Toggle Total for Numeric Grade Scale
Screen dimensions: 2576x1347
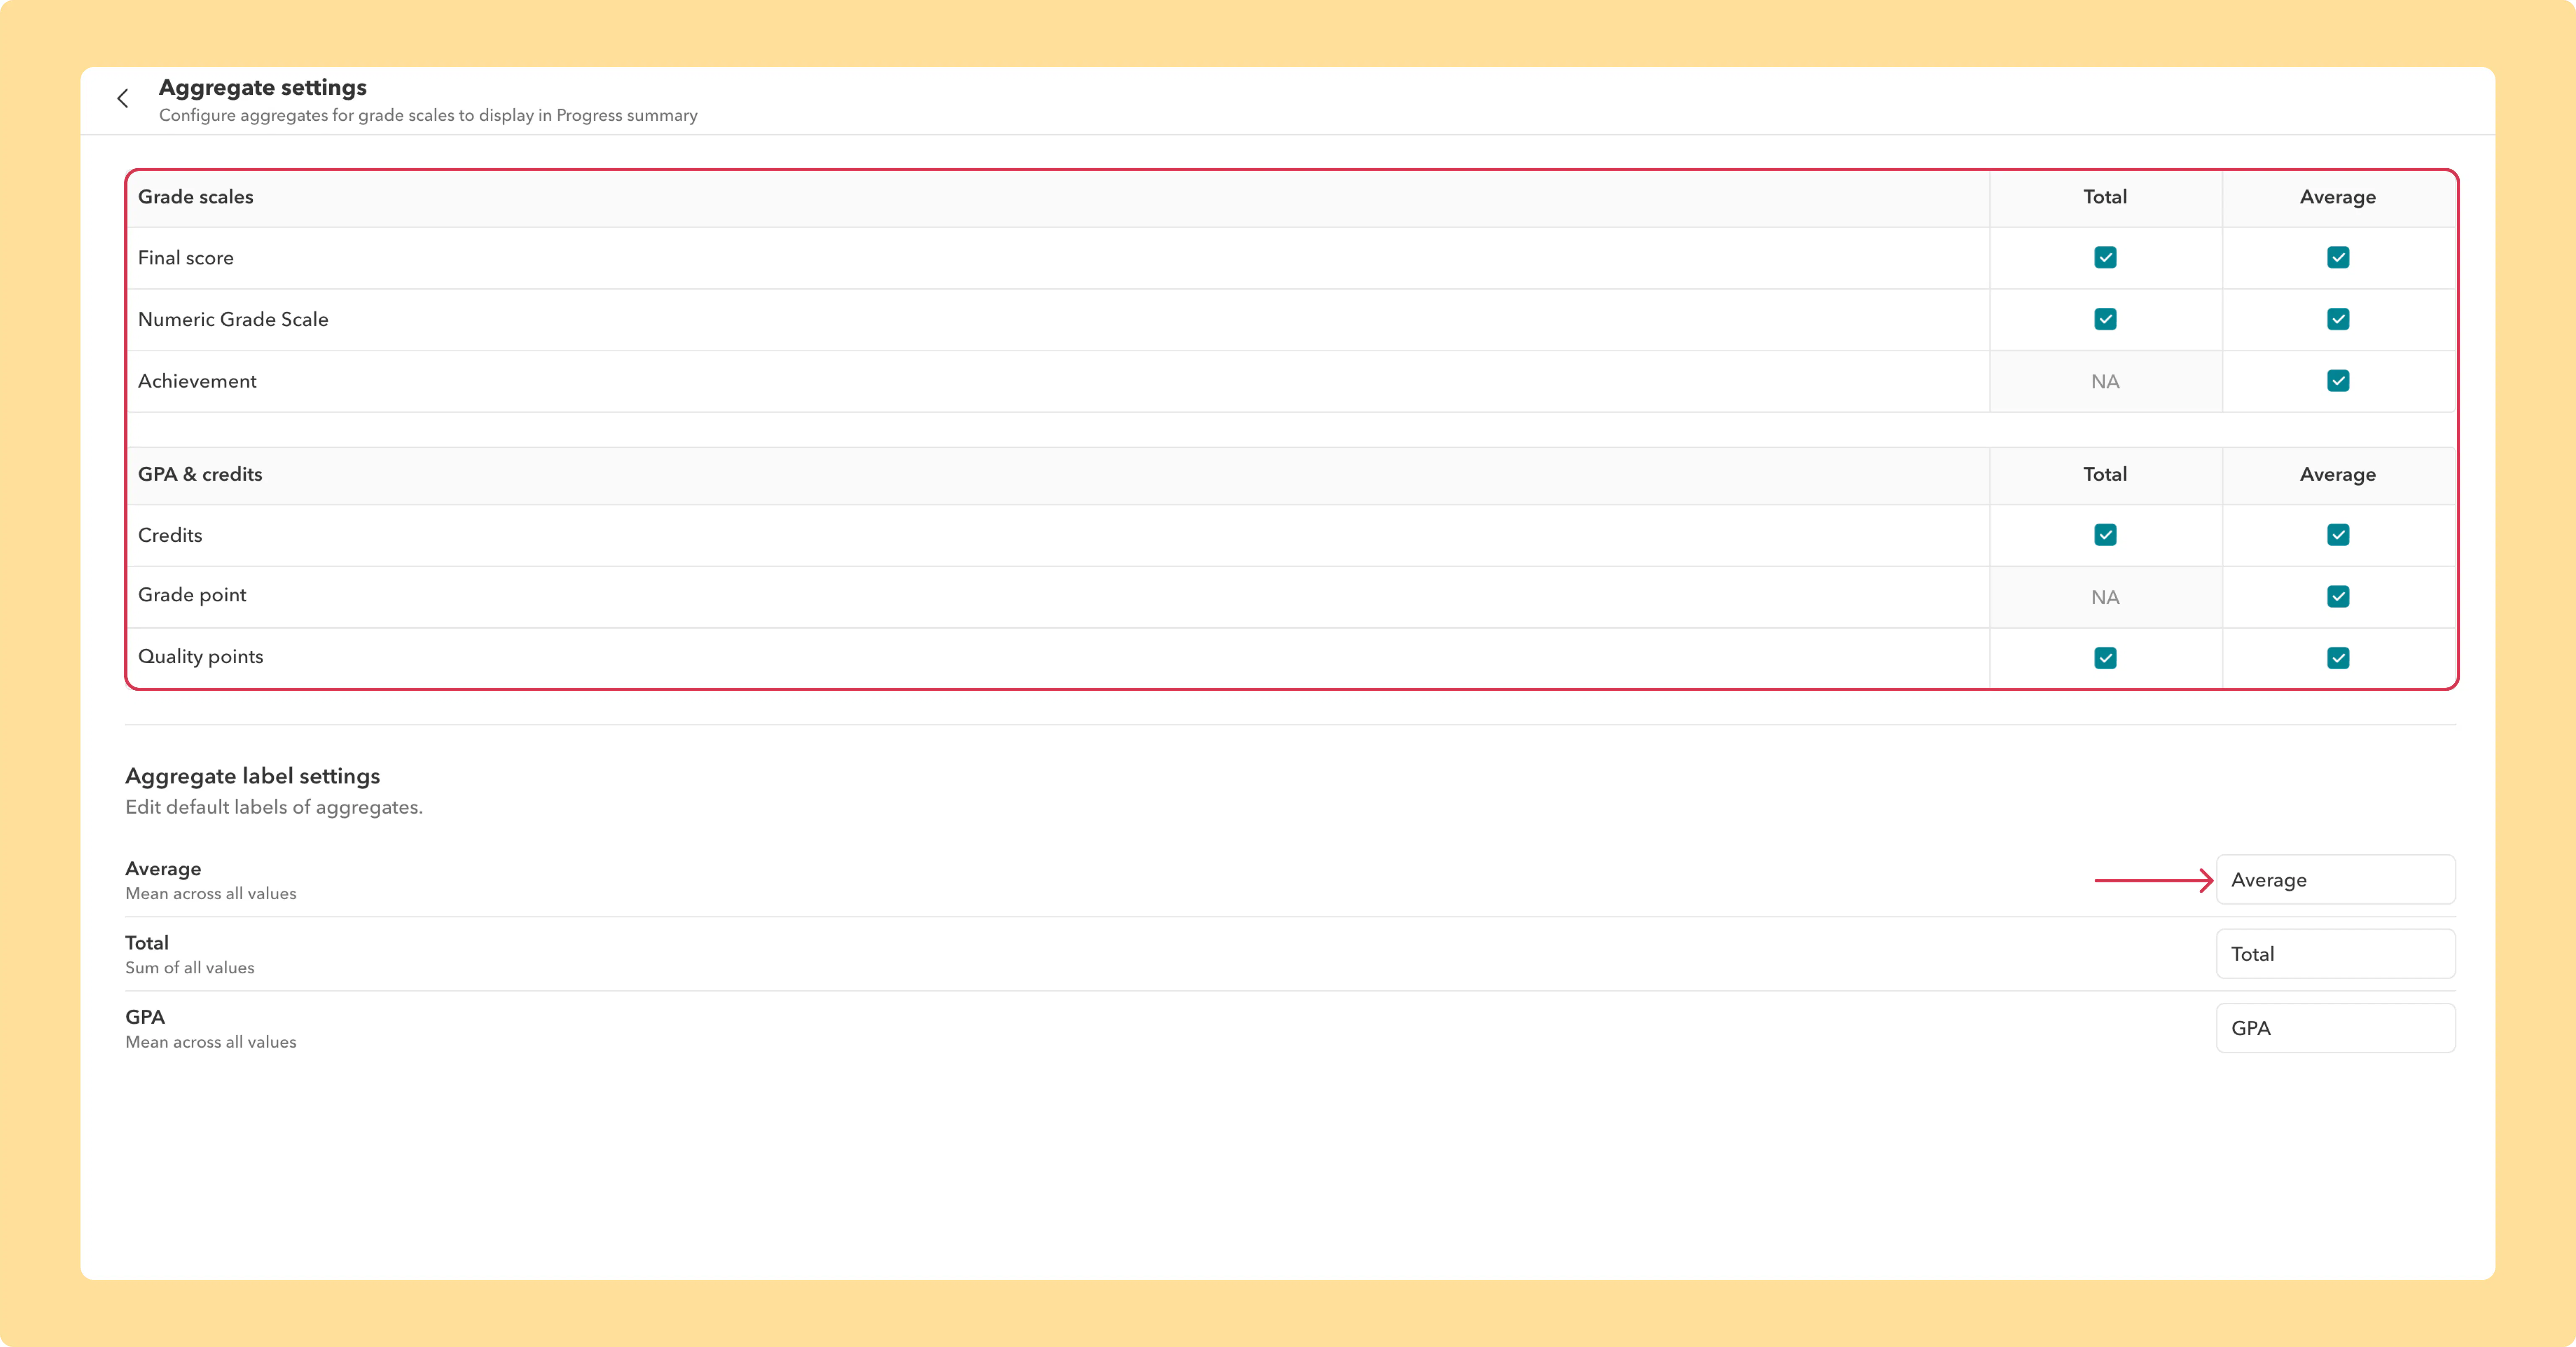click(2105, 319)
